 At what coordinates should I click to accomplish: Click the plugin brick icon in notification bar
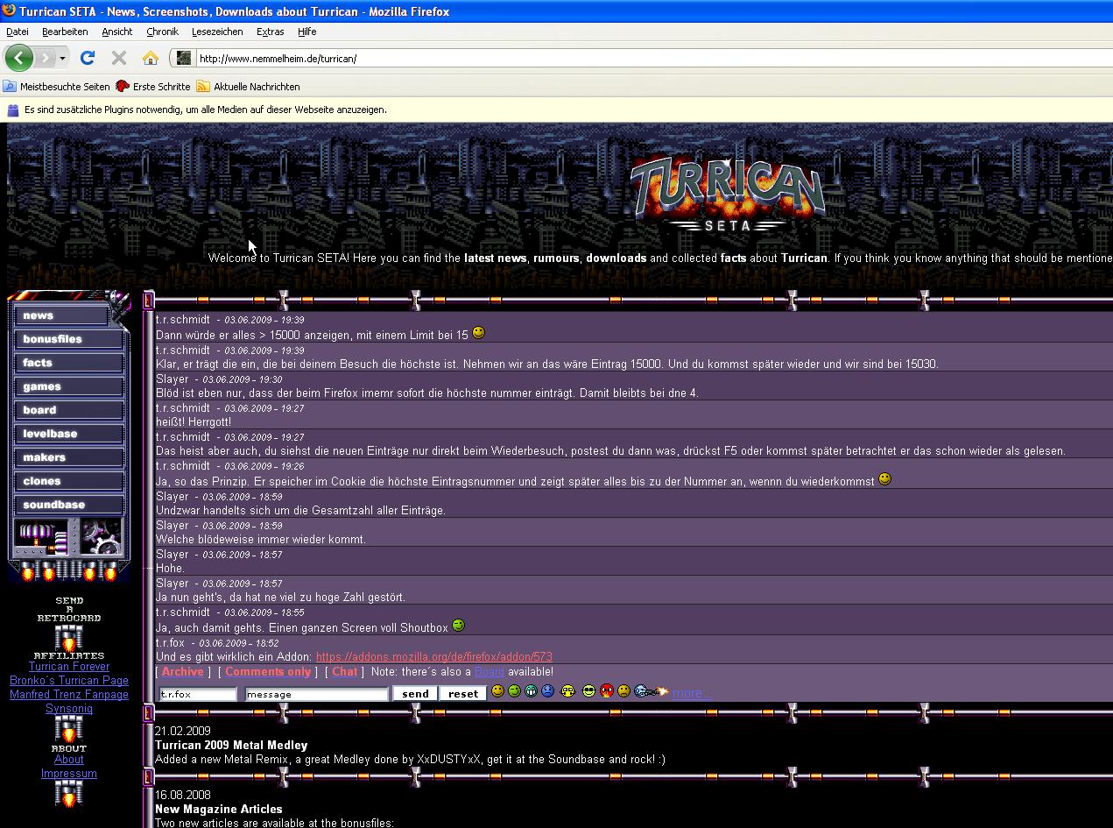[x=13, y=110]
